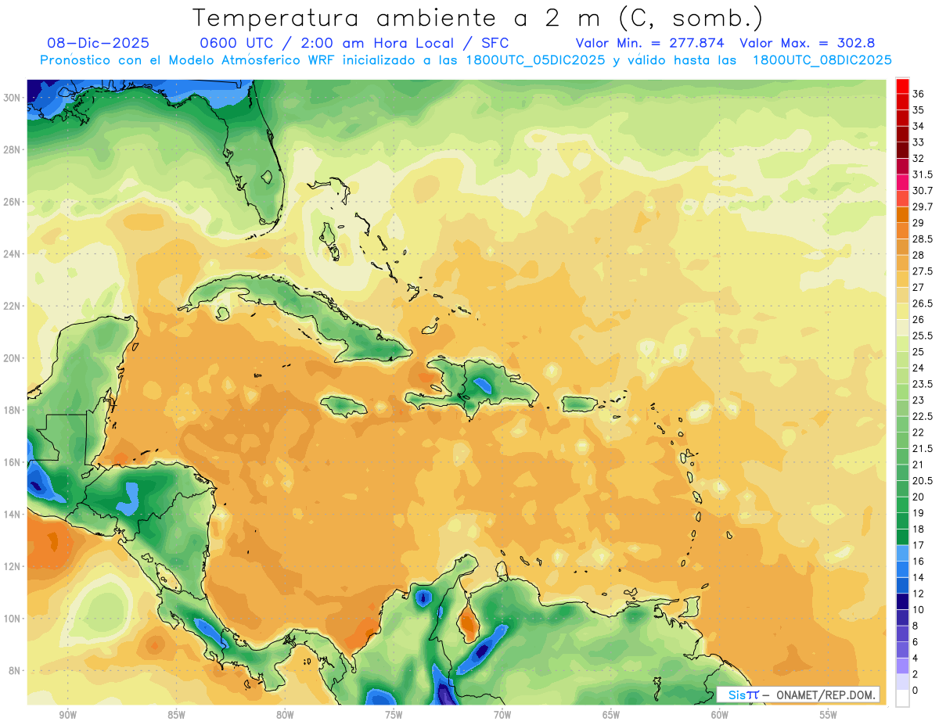939x725 pixels.
Task: Click the '85W' longitude label
Action: pos(177,716)
